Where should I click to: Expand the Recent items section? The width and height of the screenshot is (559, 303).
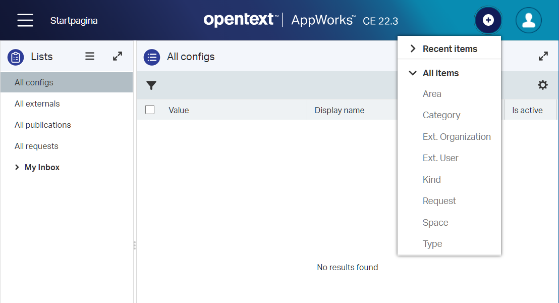point(413,49)
